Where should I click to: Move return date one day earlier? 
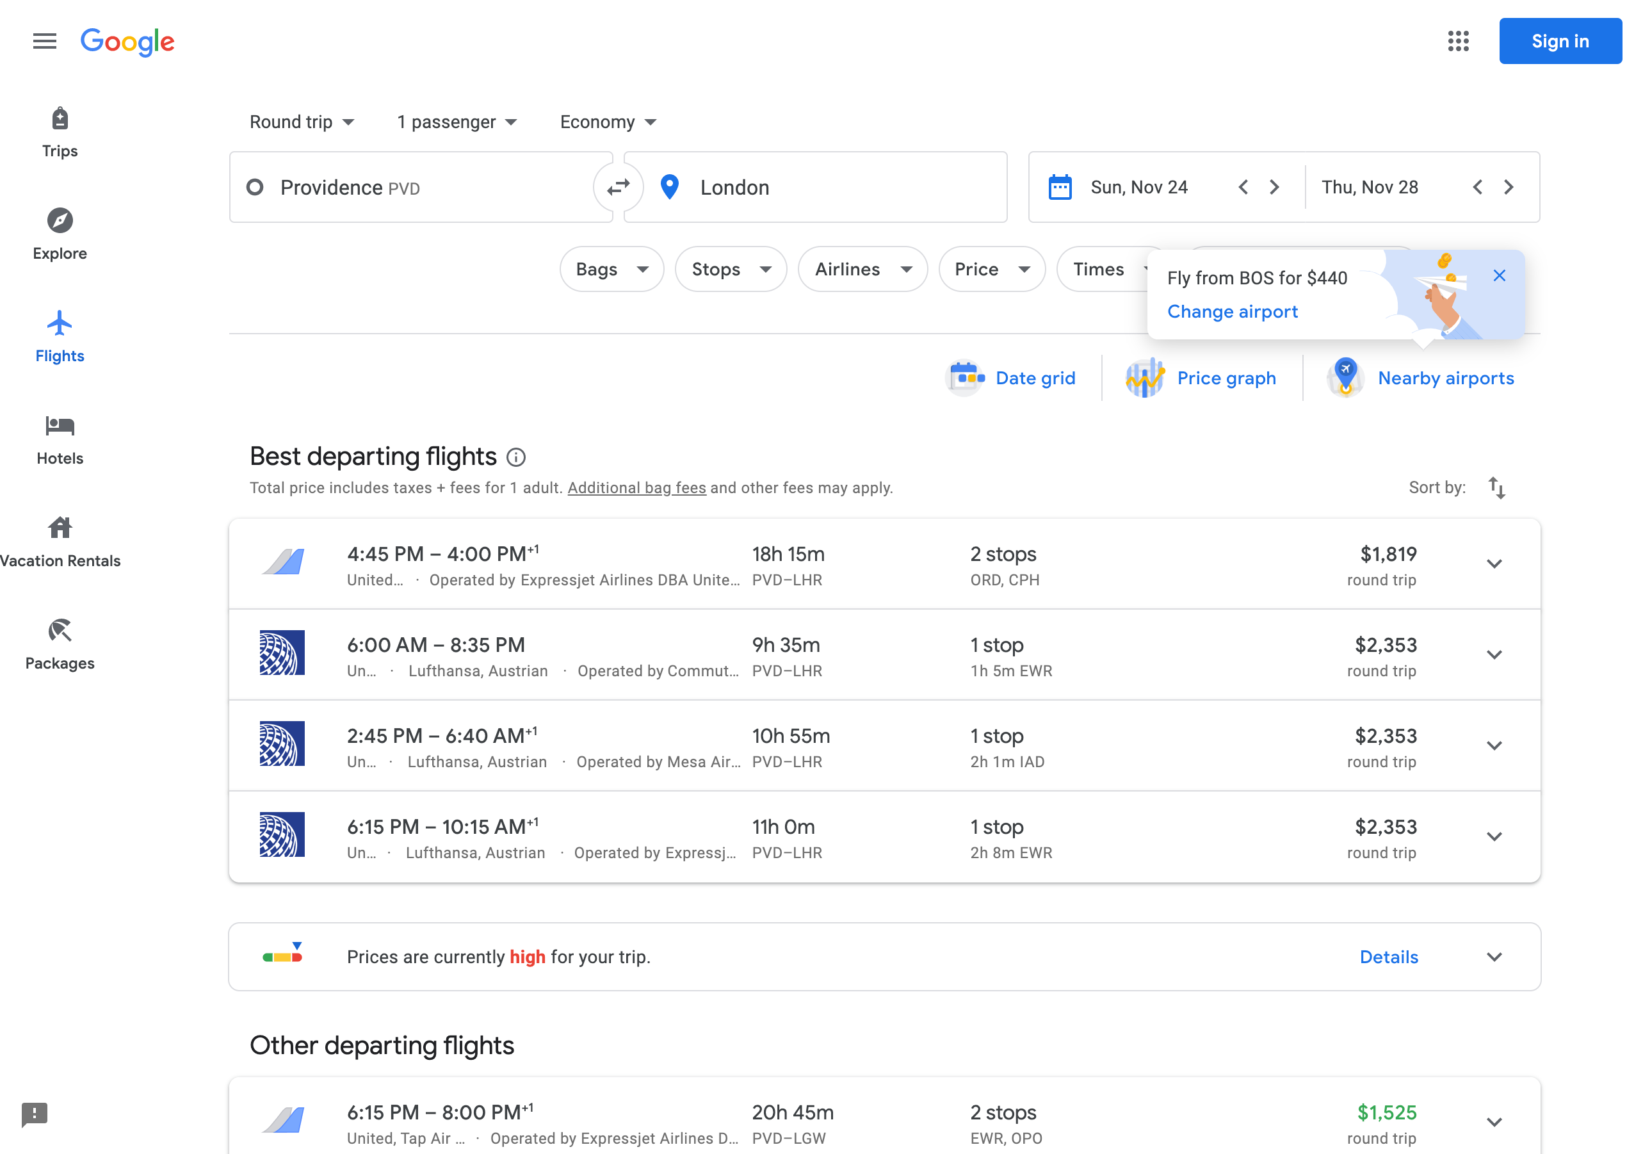click(x=1478, y=188)
